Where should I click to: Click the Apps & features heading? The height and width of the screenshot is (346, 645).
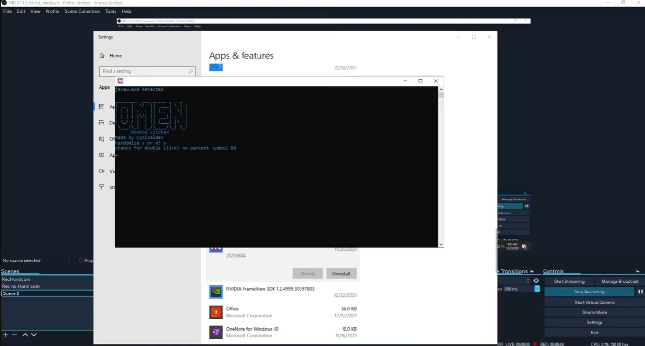(241, 56)
